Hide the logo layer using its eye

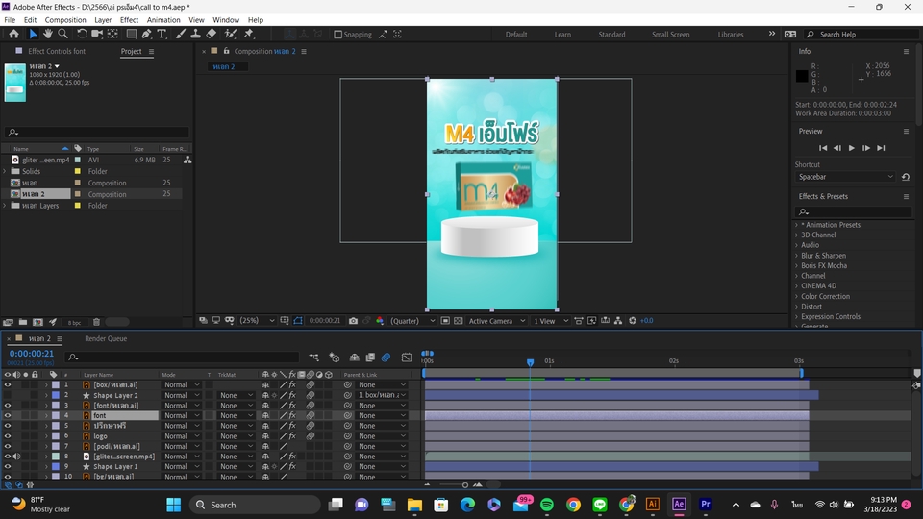coord(8,436)
